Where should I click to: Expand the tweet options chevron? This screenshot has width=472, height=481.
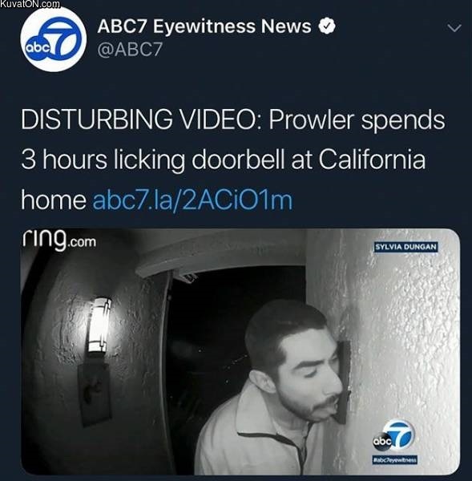(454, 28)
